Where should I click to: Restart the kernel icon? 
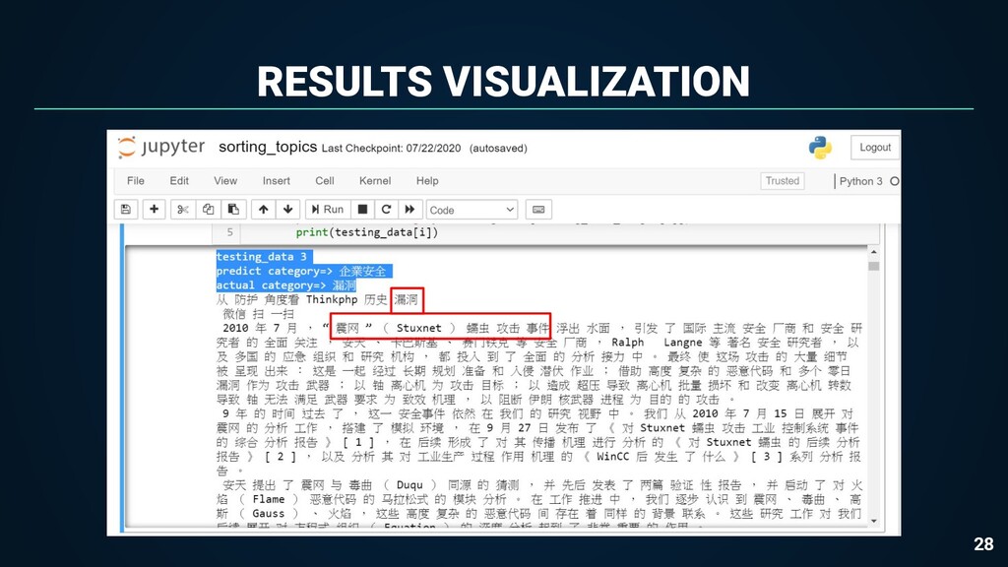click(x=386, y=210)
